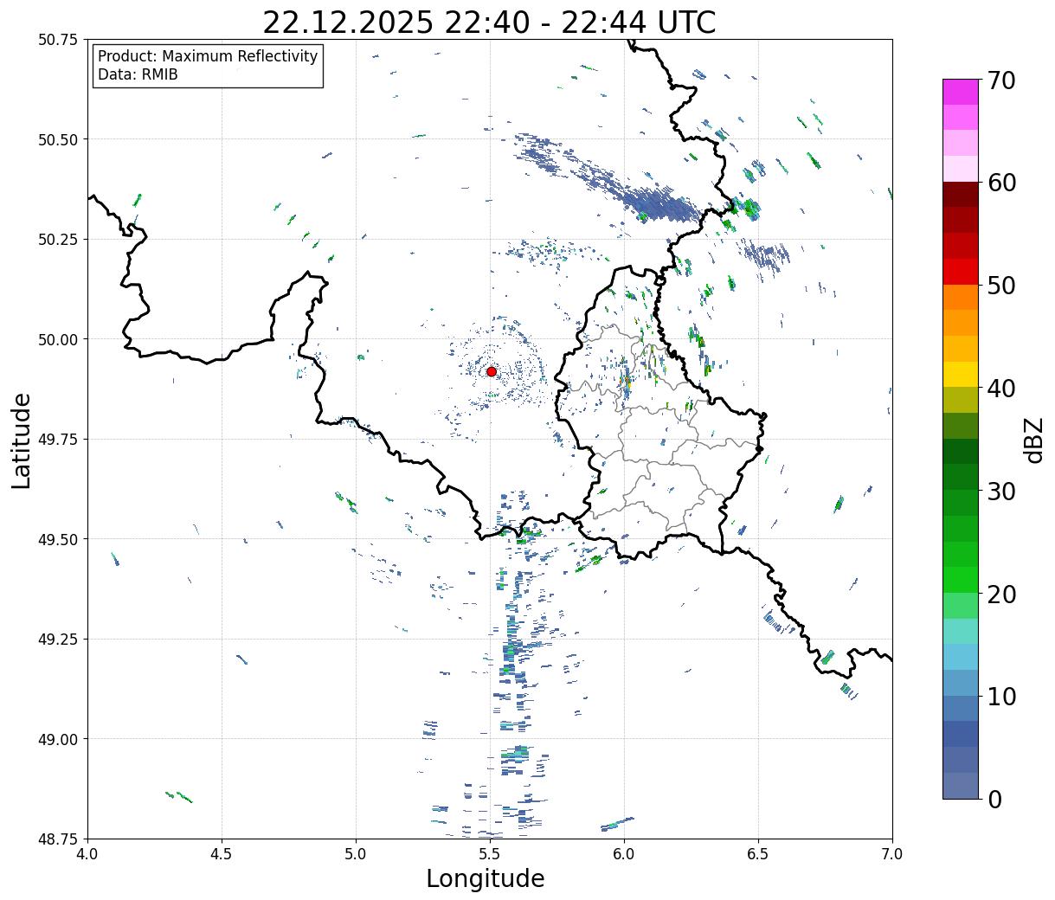Click latitude tick label 49.25

[58, 640]
